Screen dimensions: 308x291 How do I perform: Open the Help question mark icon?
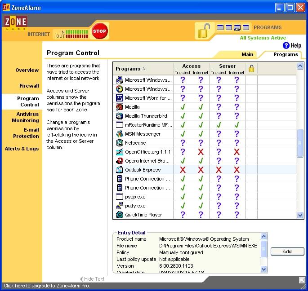pyautogui.click(x=286, y=45)
